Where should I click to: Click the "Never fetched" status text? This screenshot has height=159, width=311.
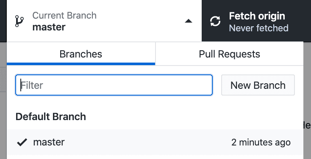258,28
